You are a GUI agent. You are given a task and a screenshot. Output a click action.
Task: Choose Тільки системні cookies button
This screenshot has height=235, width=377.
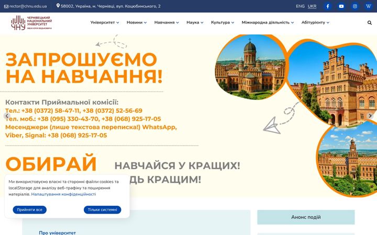click(103, 210)
